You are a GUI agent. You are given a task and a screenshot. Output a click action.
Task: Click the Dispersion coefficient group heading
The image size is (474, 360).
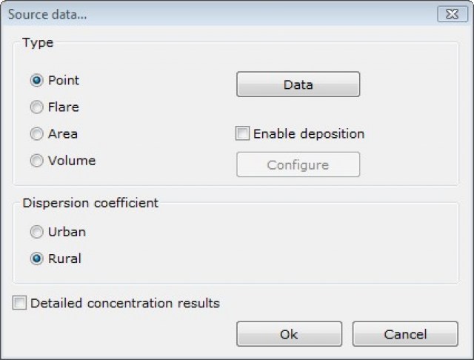[90, 203]
